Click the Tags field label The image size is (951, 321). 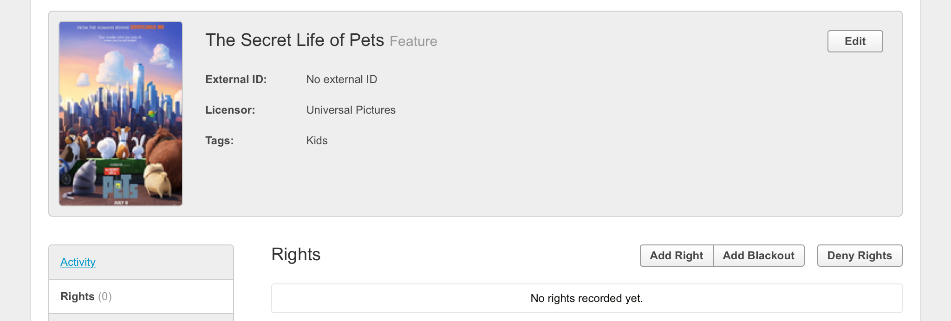(219, 141)
